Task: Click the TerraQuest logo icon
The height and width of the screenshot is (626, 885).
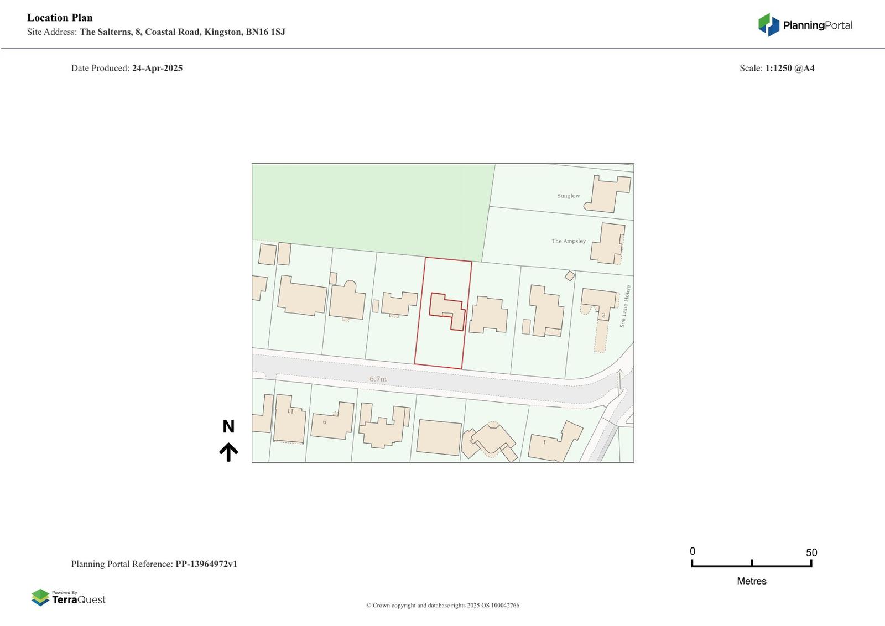Action: 40,597
